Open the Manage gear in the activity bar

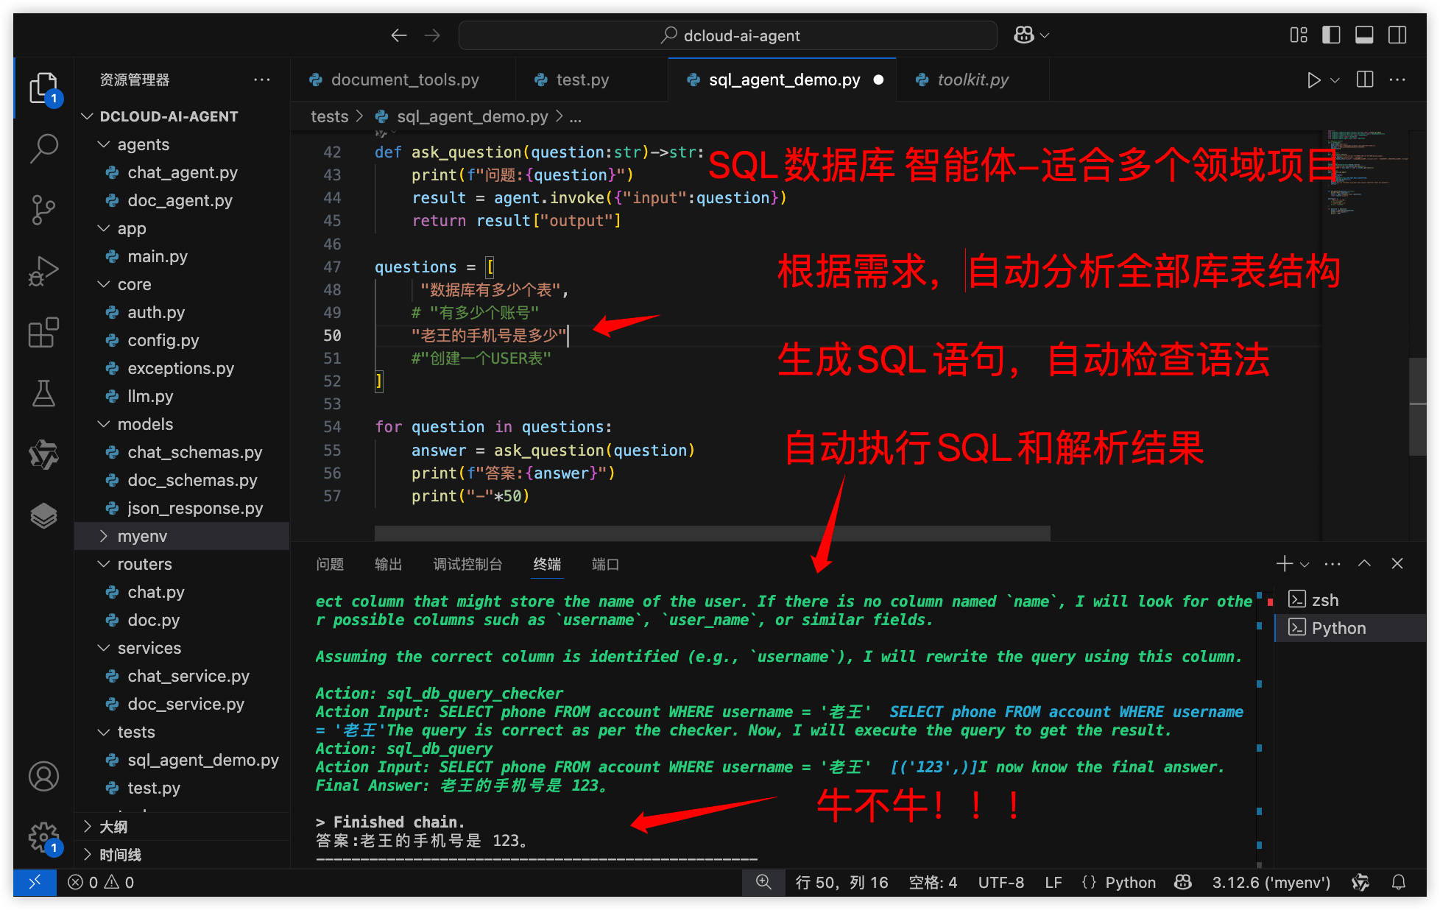(x=43, y=836)
